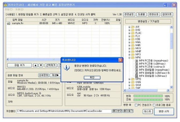This screenshot has height=122, width=180.
Task: Click the 도움말 button next to 환경설정
Action: coord(141,14)
